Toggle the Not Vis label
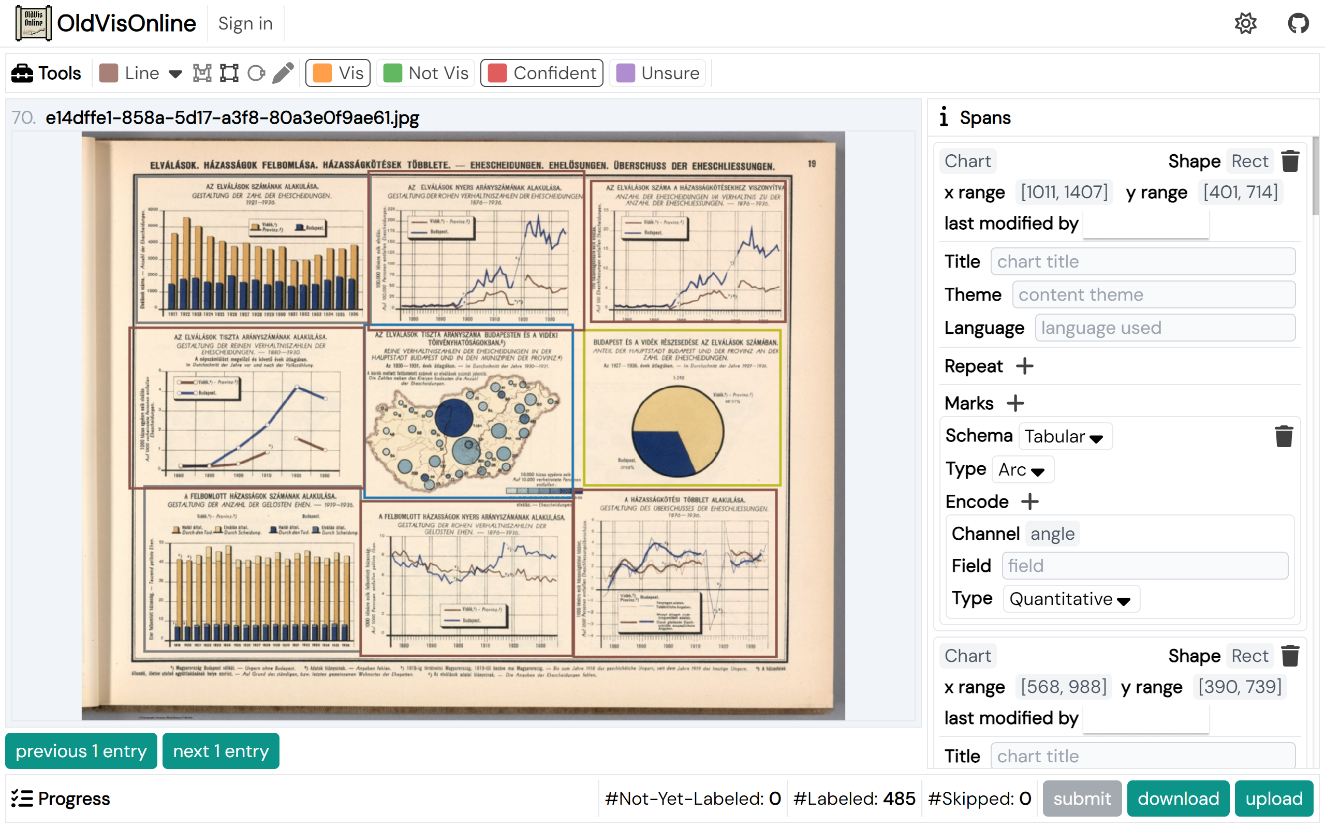 426,73
